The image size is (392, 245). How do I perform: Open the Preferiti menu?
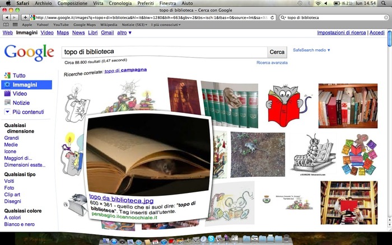click(x=146, y=3)
